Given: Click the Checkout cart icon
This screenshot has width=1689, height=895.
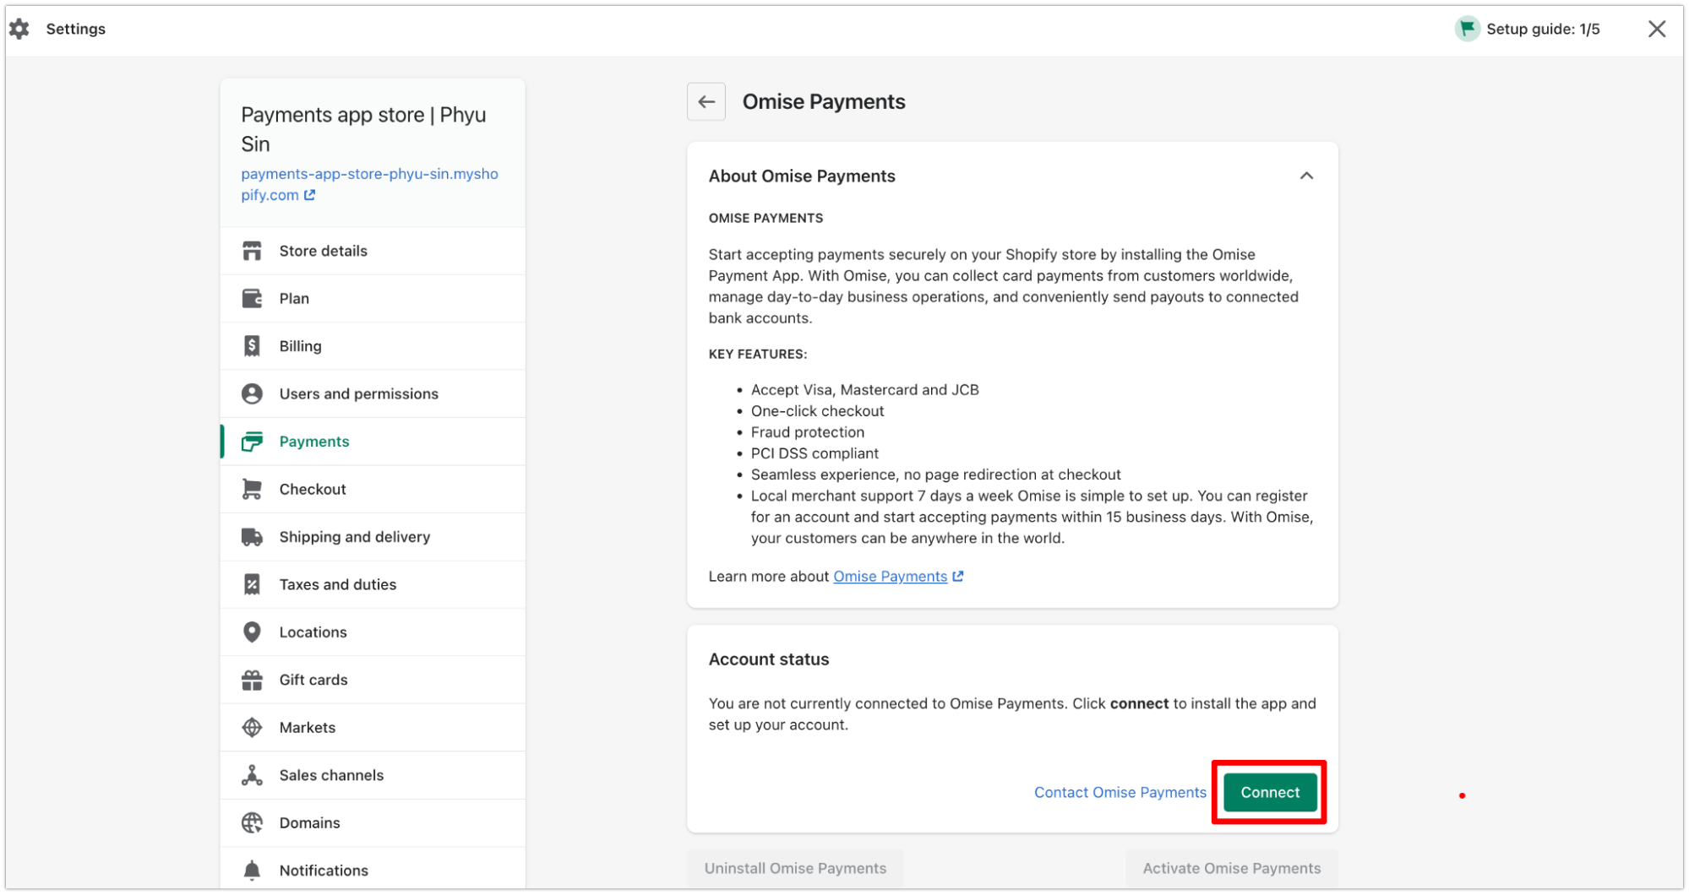Looking at the screenshot, I should click(x=252, y=489).
